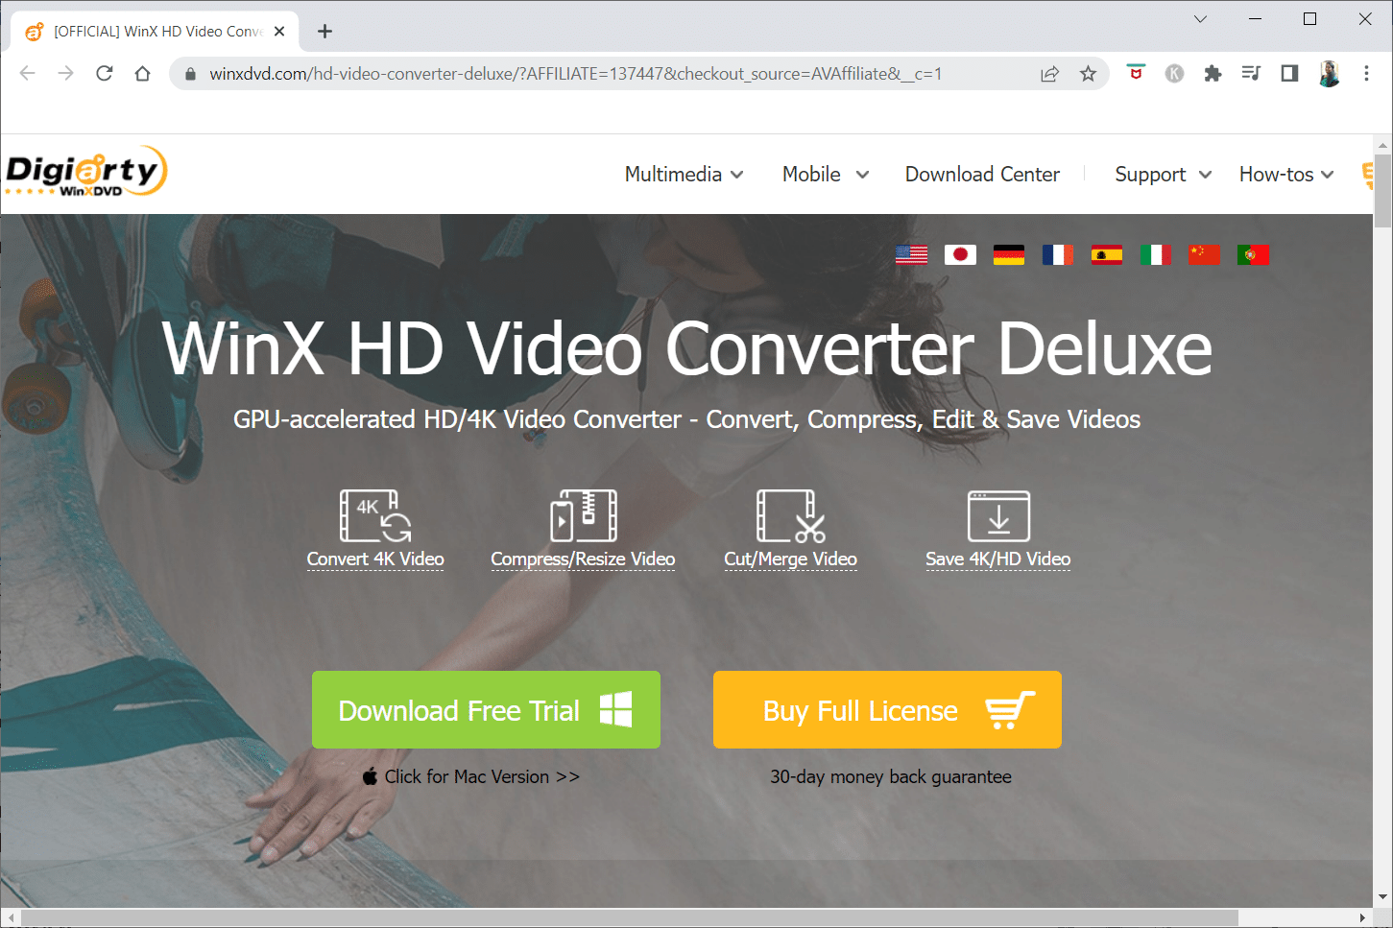The height and width of the screenshot is (928, 1393).
Task: Select the United States flag language
Action: tap(911, 254)
